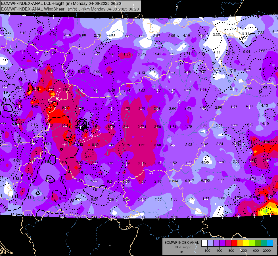Click the LCL-Height label in legend
This screenshot has width=278, height=256.
point(181,247)
